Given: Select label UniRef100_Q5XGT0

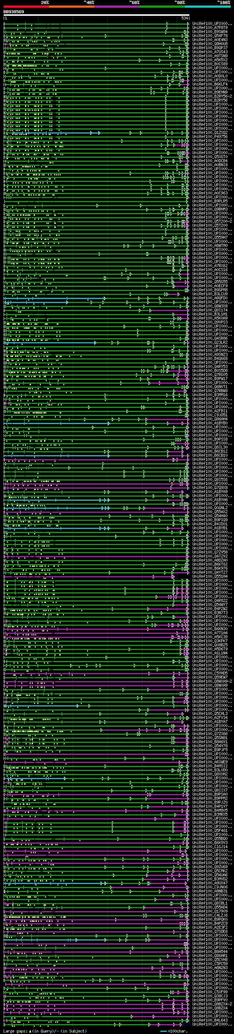Looking at the screenshot, I should coord(210,157).
